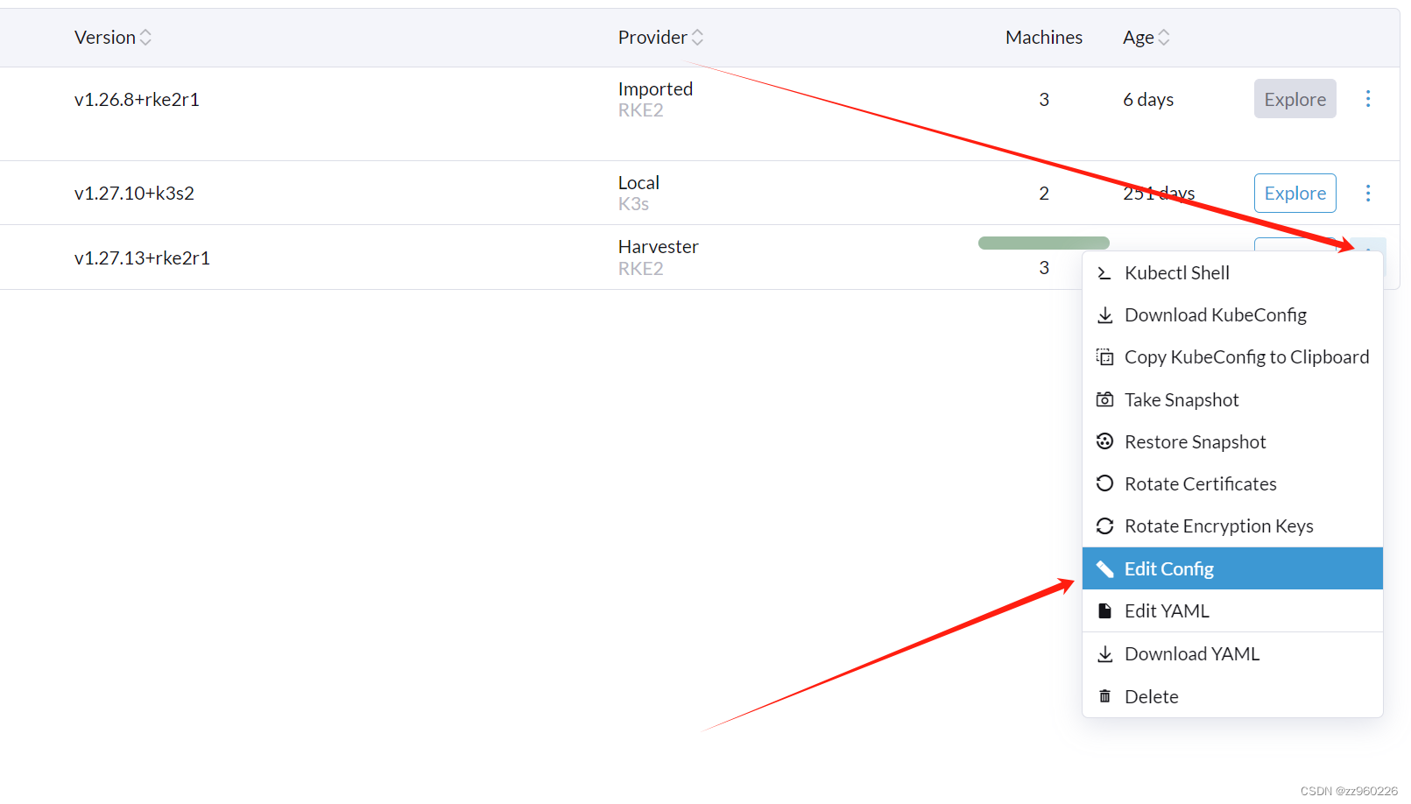Click the download icon beside Download YAML
The image size is (1411, 804).
point(1104,654)
